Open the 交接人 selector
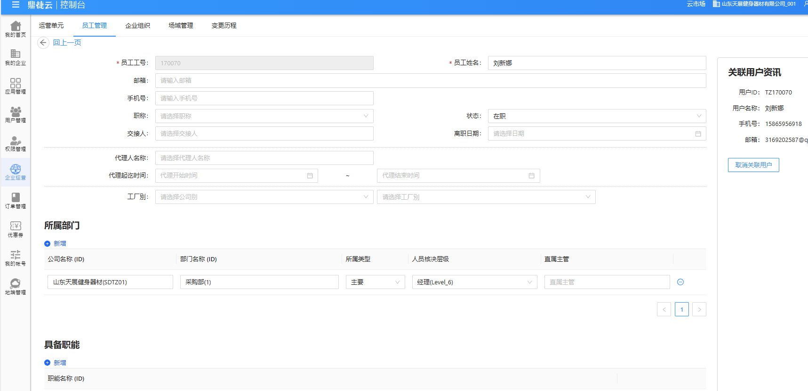 (264, 133)
